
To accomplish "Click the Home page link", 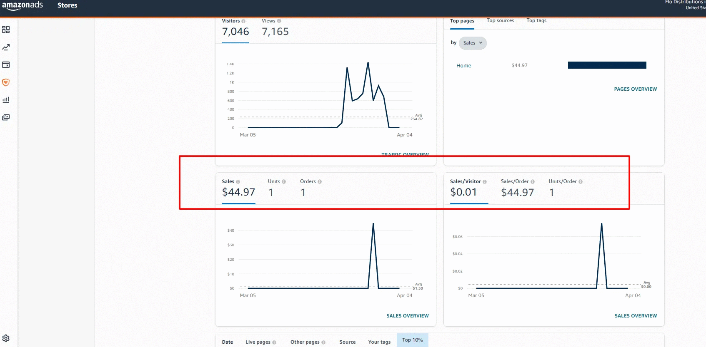I will pos(463,66).
